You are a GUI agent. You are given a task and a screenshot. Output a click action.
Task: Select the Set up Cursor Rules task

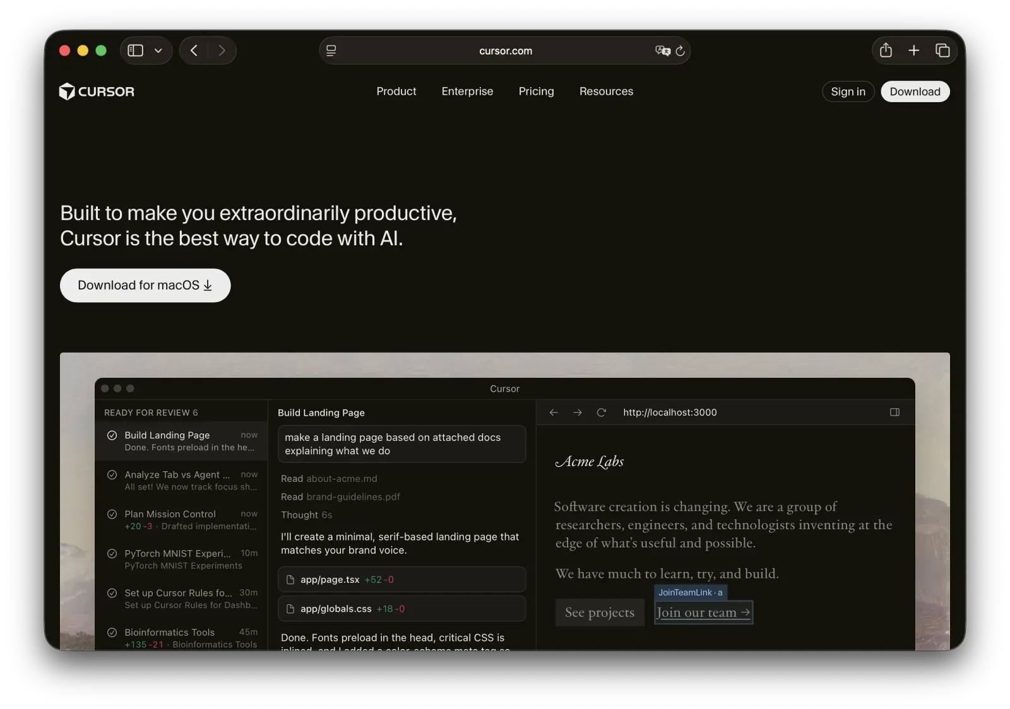[181, 599]
